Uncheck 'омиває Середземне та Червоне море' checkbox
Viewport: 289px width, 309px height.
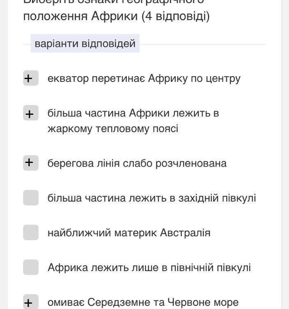tap(31, 302)
